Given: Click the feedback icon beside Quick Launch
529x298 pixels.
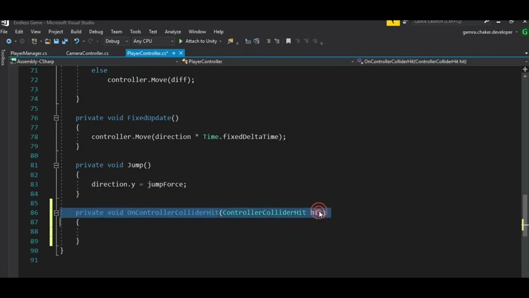Looking at the screenshot, I should click(405, 22).
